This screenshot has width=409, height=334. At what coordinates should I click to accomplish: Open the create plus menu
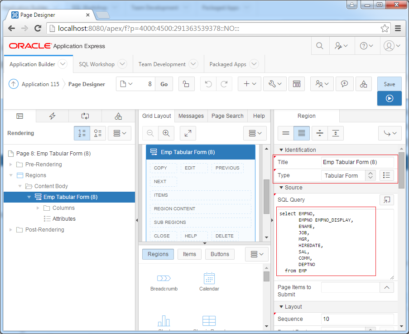[250, 84]
